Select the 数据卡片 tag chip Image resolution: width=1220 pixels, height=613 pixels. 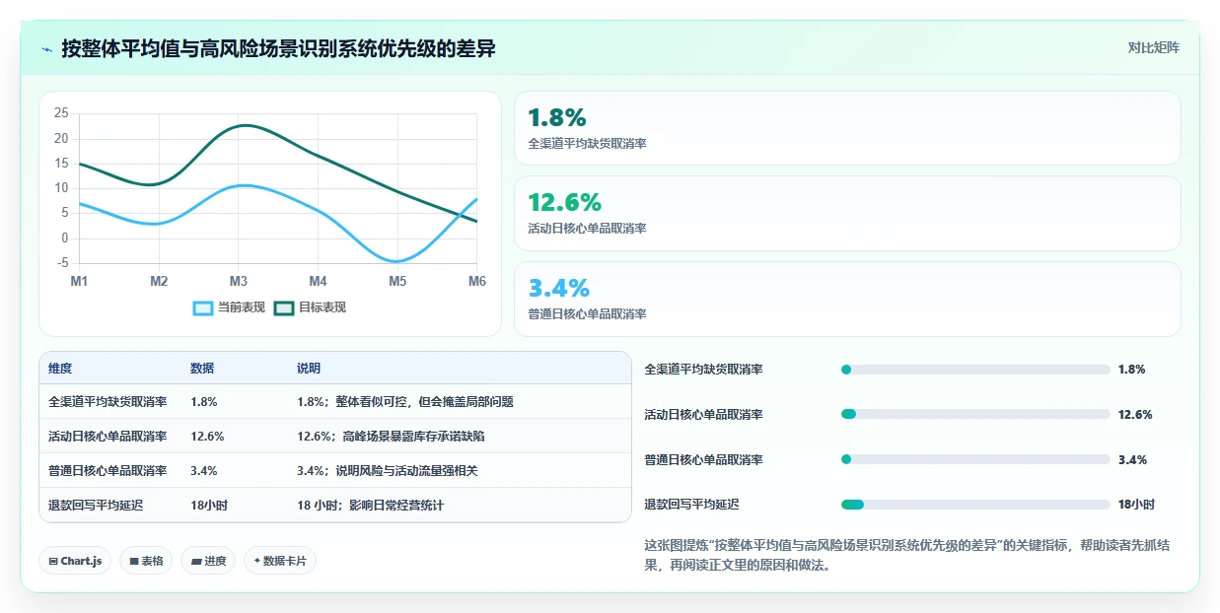(x=280, y=561)
